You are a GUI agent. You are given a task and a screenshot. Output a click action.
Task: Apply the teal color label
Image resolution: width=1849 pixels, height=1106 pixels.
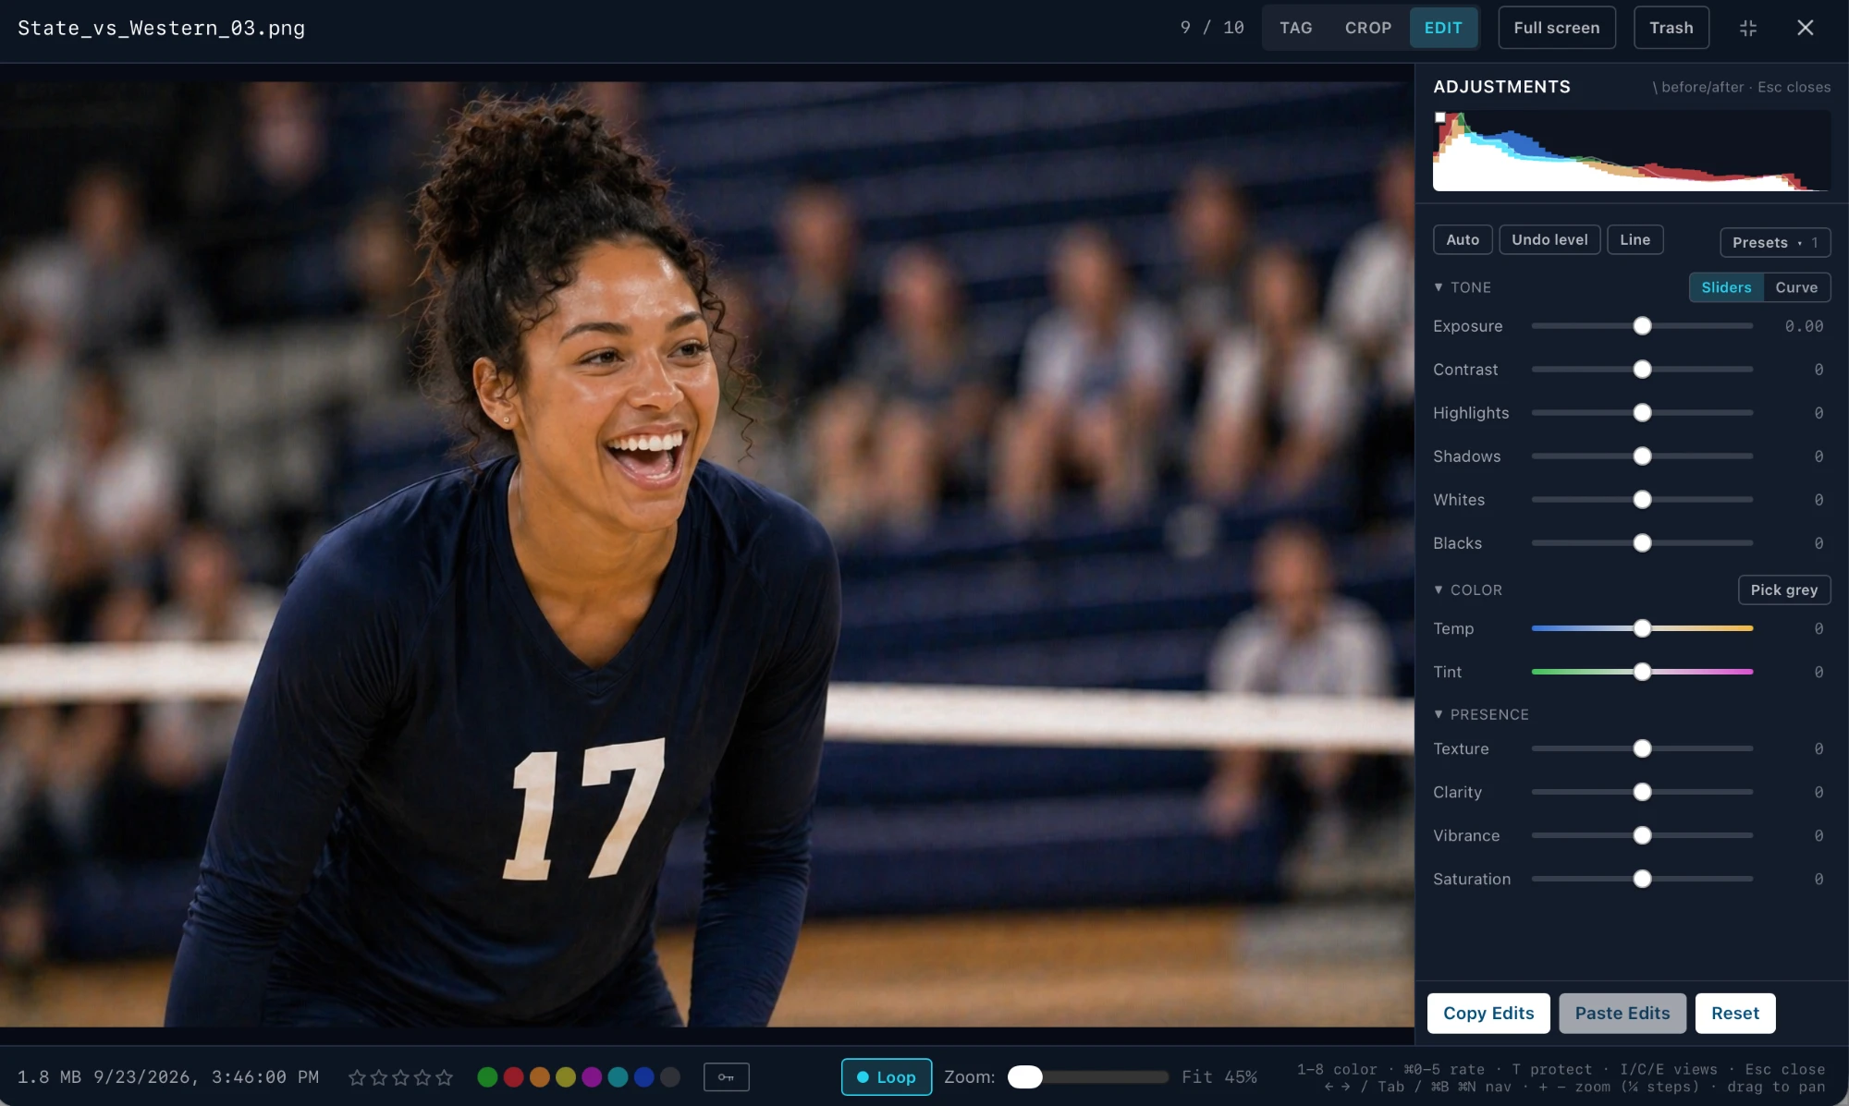[x=618, y=1076]
